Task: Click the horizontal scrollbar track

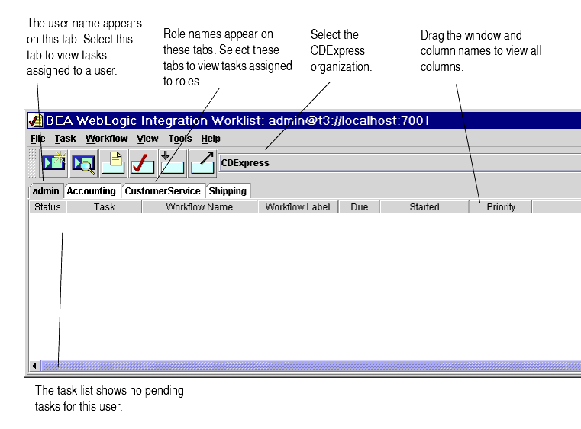Action: (311, 366)
